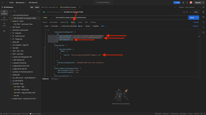
Task: Open the notifications bell
Action: (x=187, y=2)
